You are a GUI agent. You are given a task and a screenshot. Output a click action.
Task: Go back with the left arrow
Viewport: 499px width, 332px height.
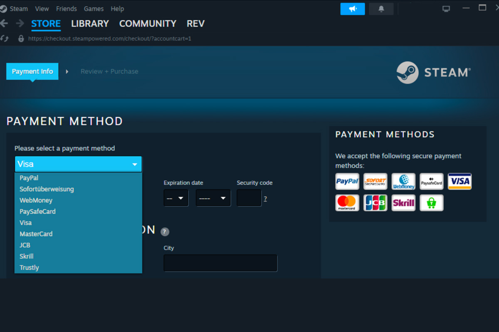[x=5, y=23]
